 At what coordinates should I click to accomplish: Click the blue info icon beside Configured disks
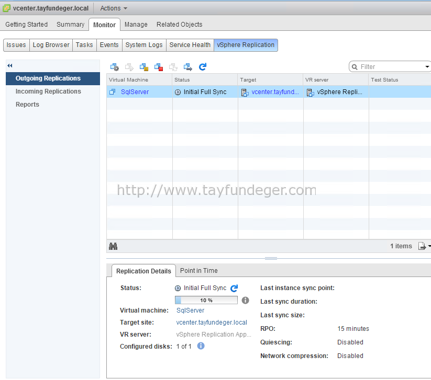[x=201, y=346]
